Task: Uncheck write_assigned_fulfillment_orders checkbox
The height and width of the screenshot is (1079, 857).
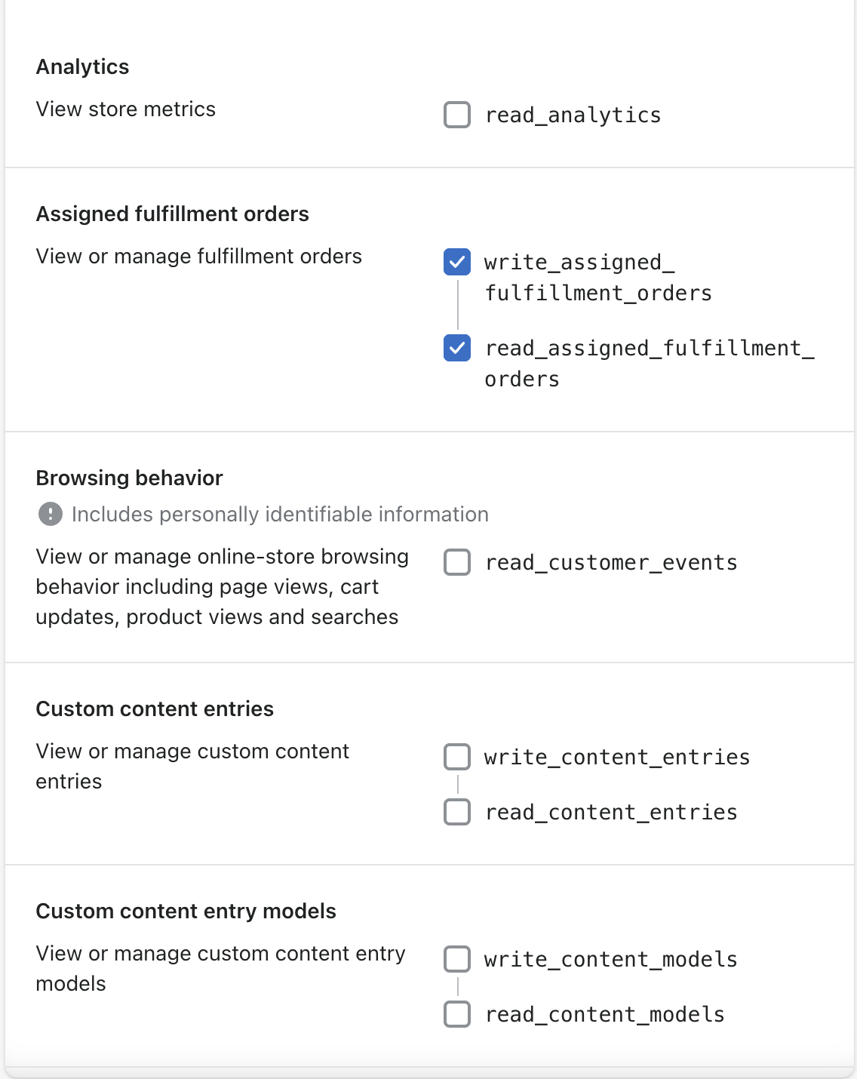Action: tap(457, 262)
